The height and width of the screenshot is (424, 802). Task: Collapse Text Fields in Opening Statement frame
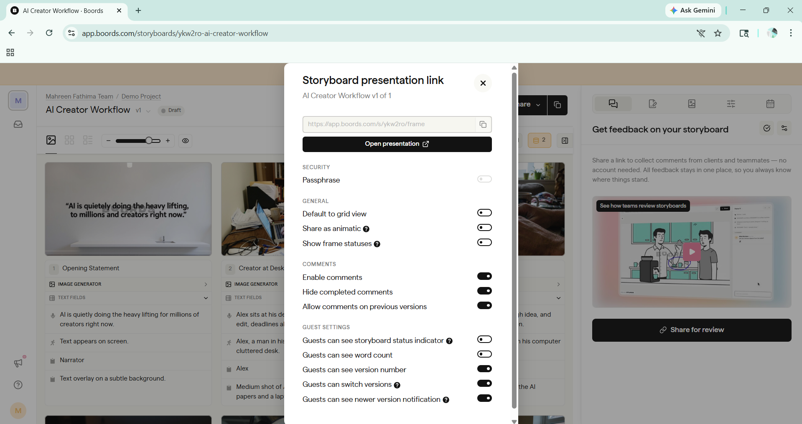point(128,298)
